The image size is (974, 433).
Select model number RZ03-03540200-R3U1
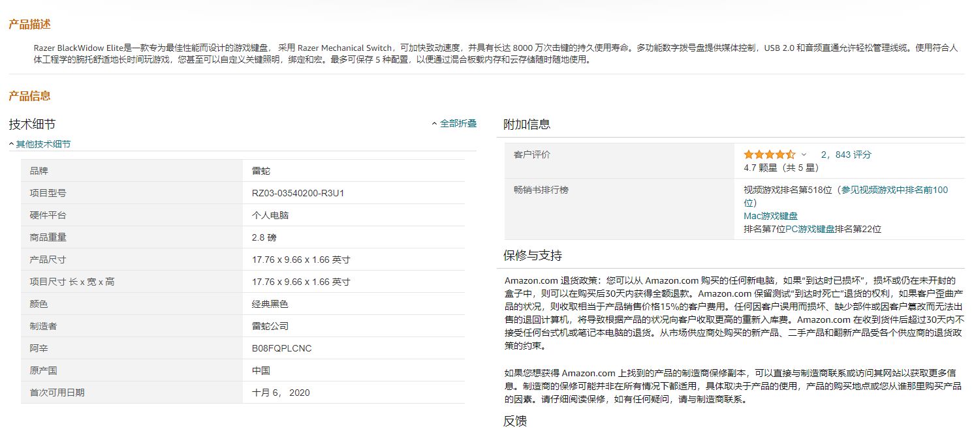coord(298,193)
